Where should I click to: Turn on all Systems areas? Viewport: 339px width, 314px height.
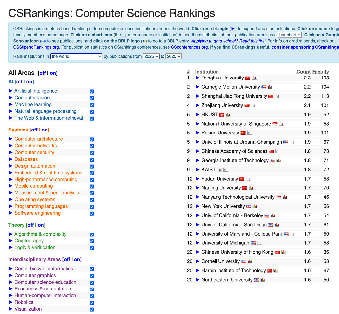[x=45, y=130]
